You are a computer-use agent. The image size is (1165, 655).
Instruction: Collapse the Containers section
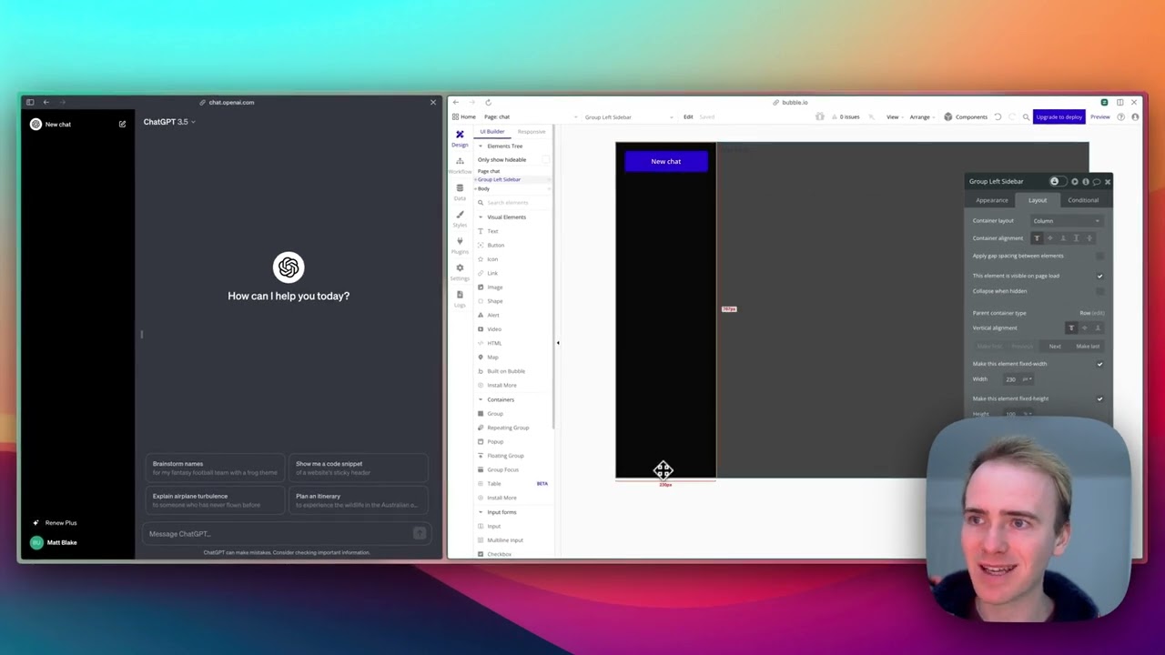(481, 399)
